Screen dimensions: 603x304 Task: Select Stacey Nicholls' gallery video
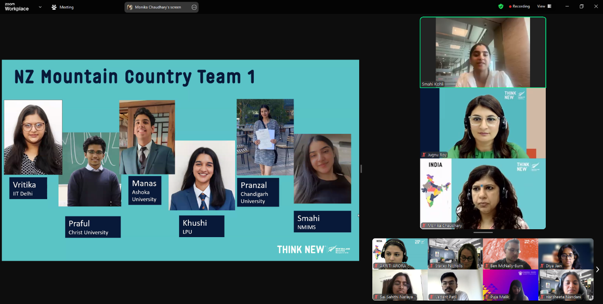tap(455, 254)
